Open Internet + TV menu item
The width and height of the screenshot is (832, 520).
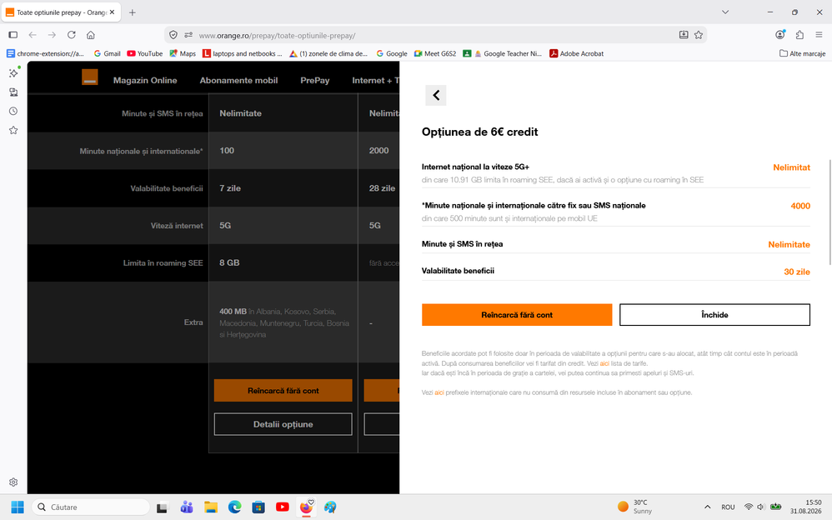pos(375,81)
